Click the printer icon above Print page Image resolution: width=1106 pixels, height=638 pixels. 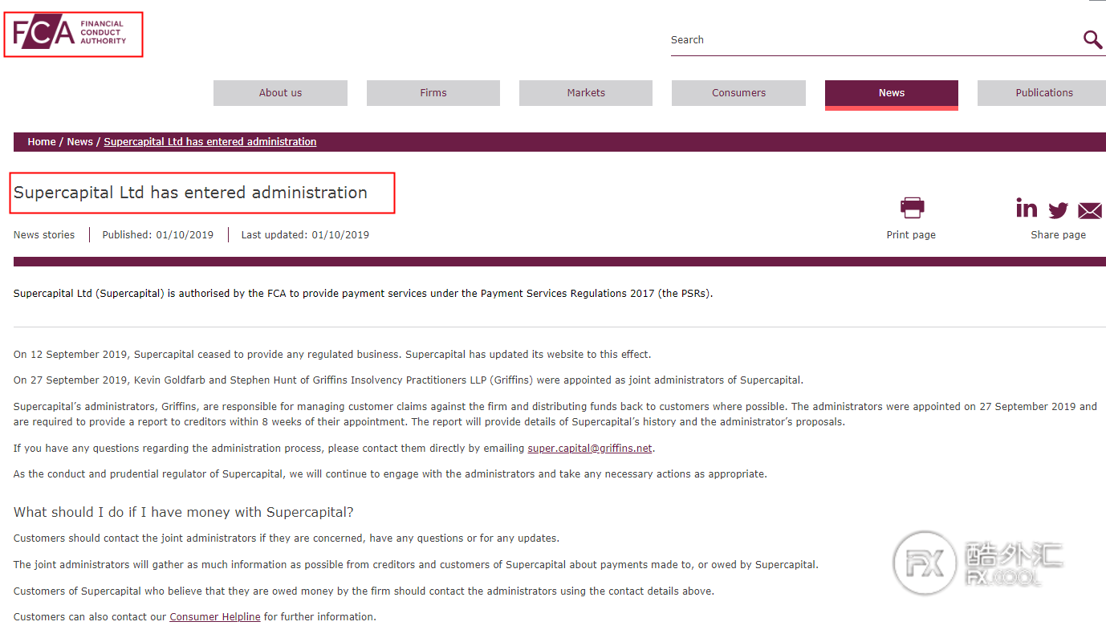click(x=912, y=208)
